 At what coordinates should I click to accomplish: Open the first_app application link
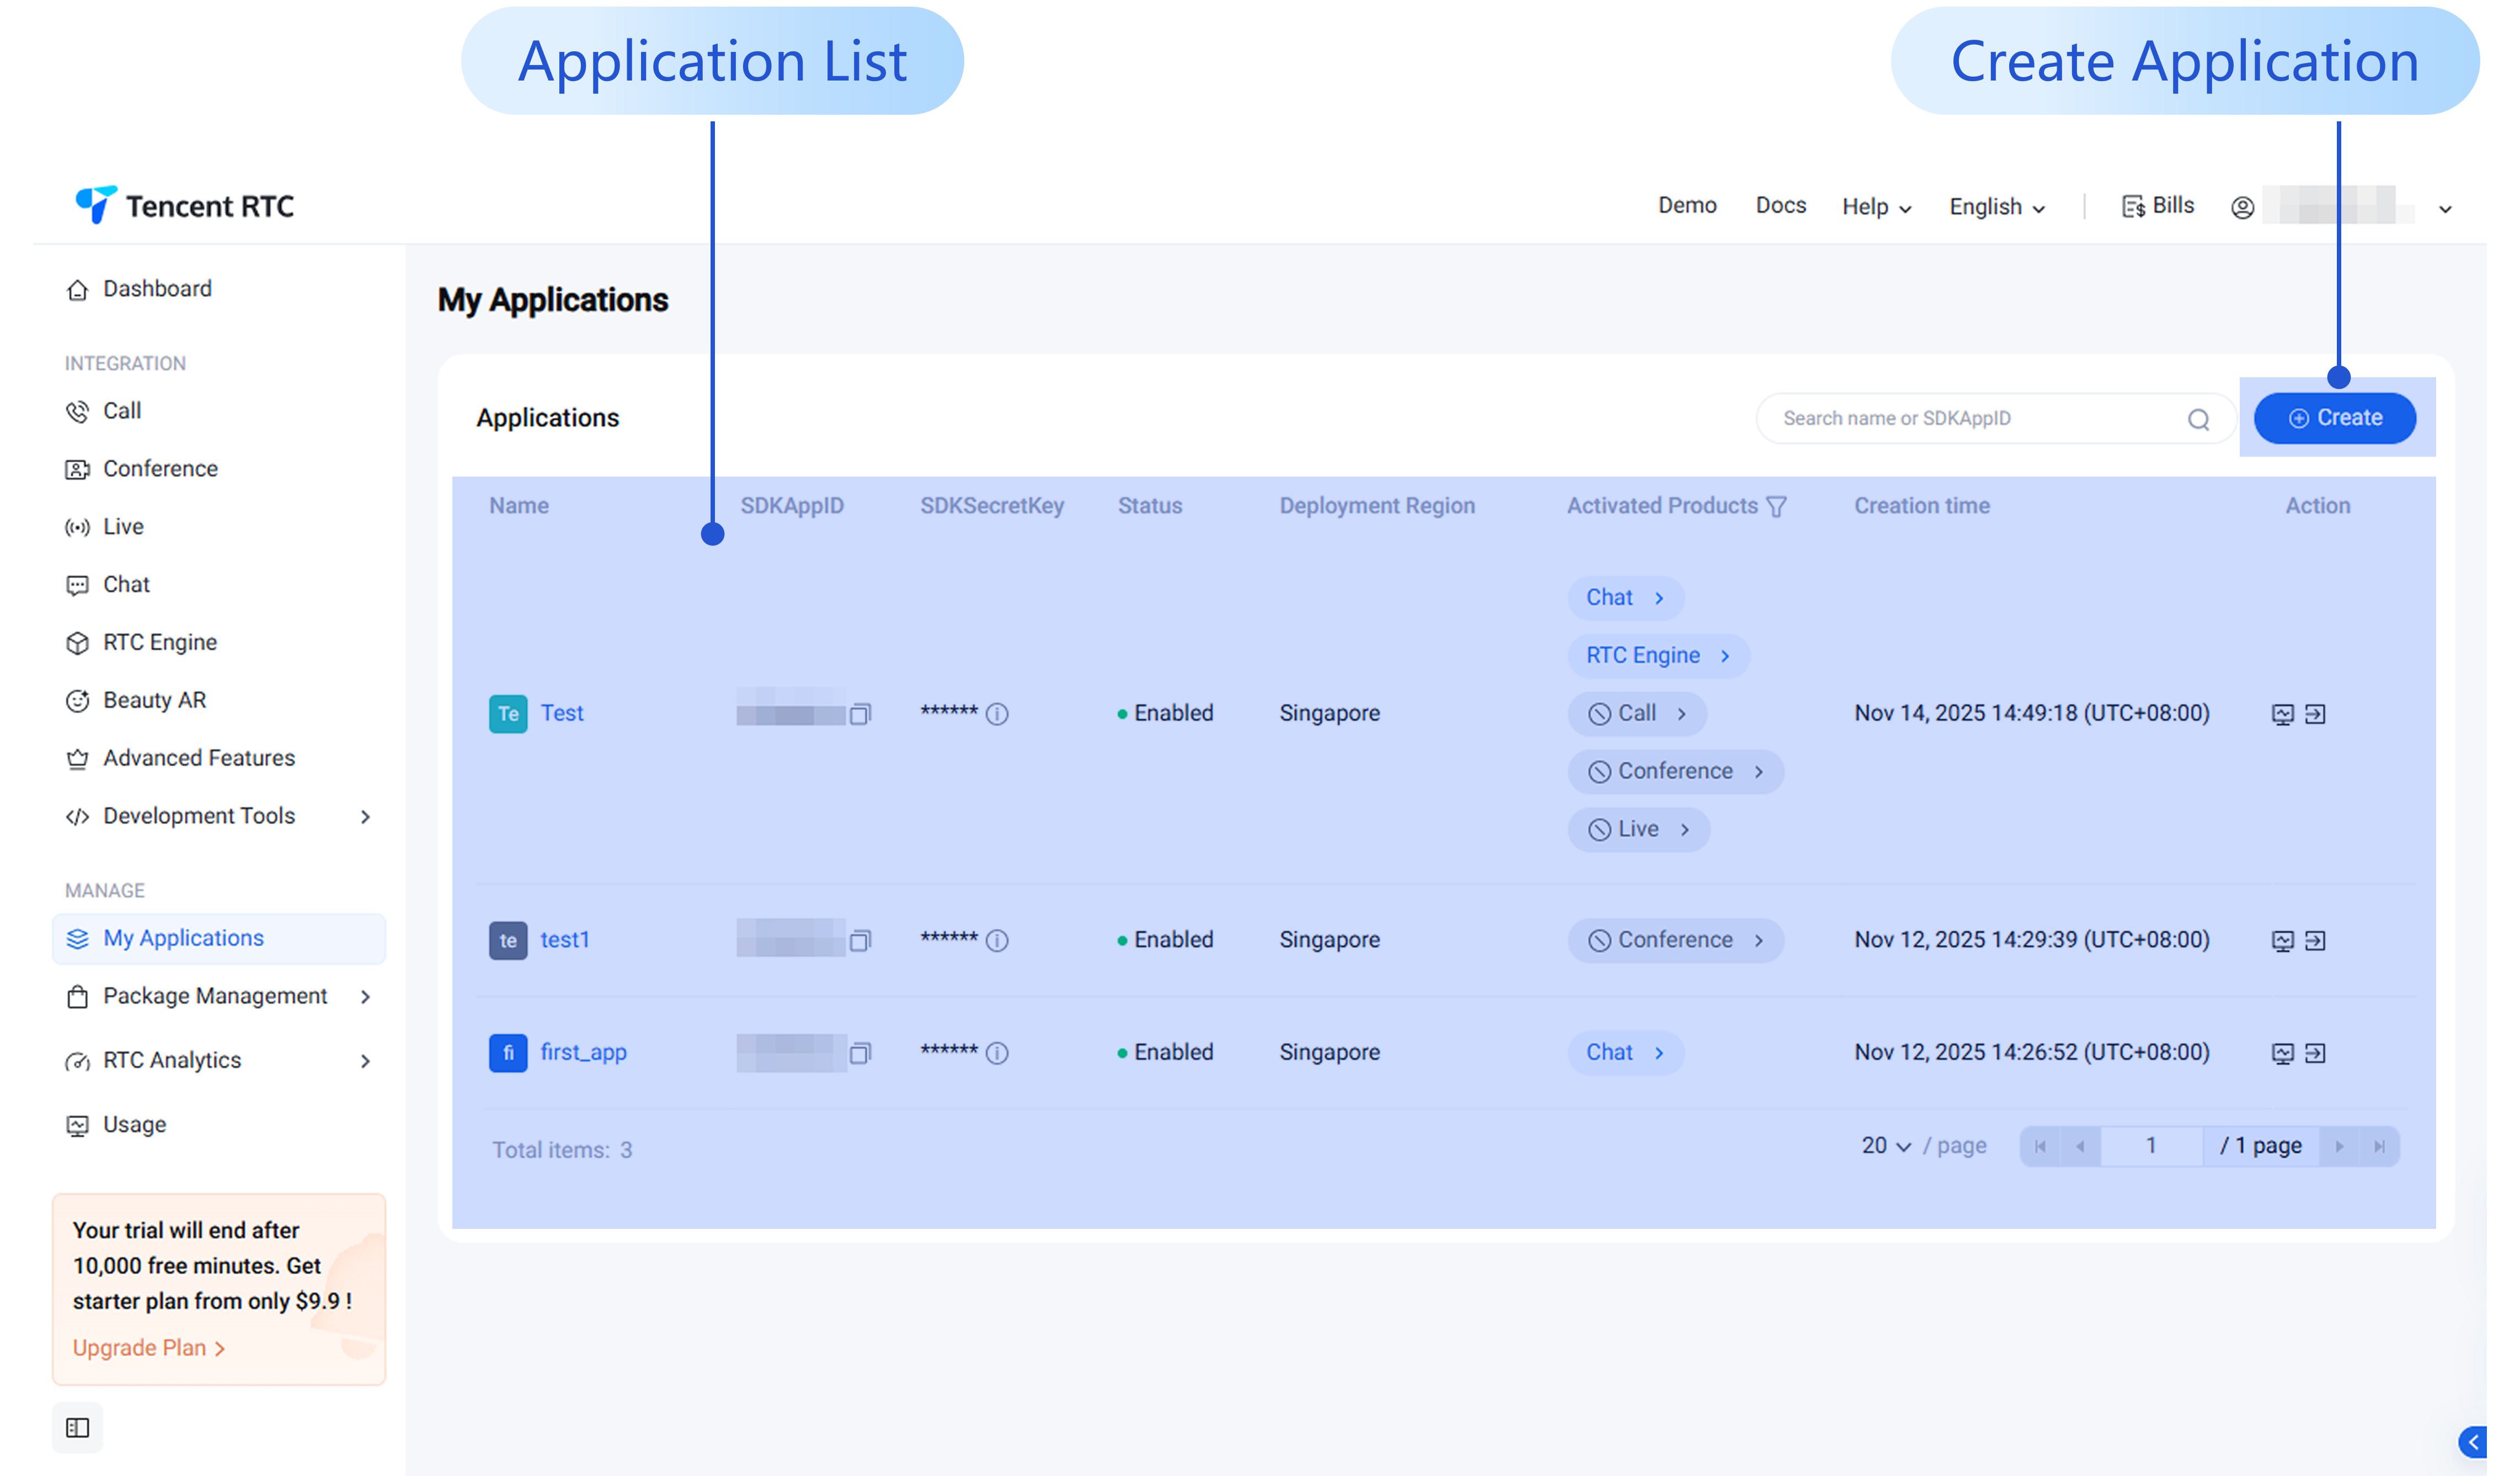pyautogui.click(x=583, y=1052)
